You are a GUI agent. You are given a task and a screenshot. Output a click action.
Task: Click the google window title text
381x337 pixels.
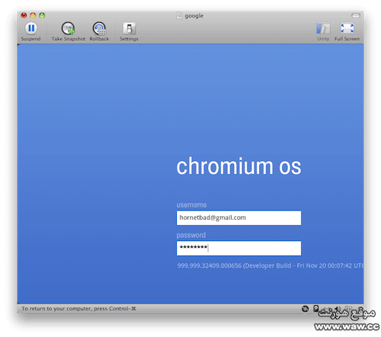194,16
